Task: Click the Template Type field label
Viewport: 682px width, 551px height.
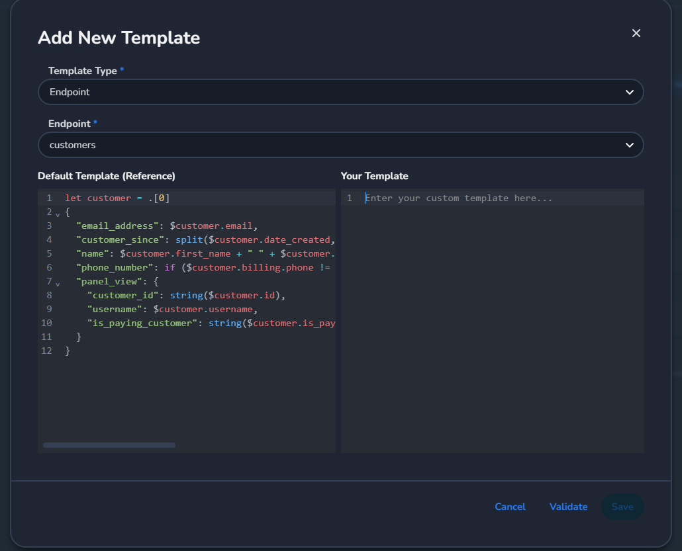Action: click(83, 71)
